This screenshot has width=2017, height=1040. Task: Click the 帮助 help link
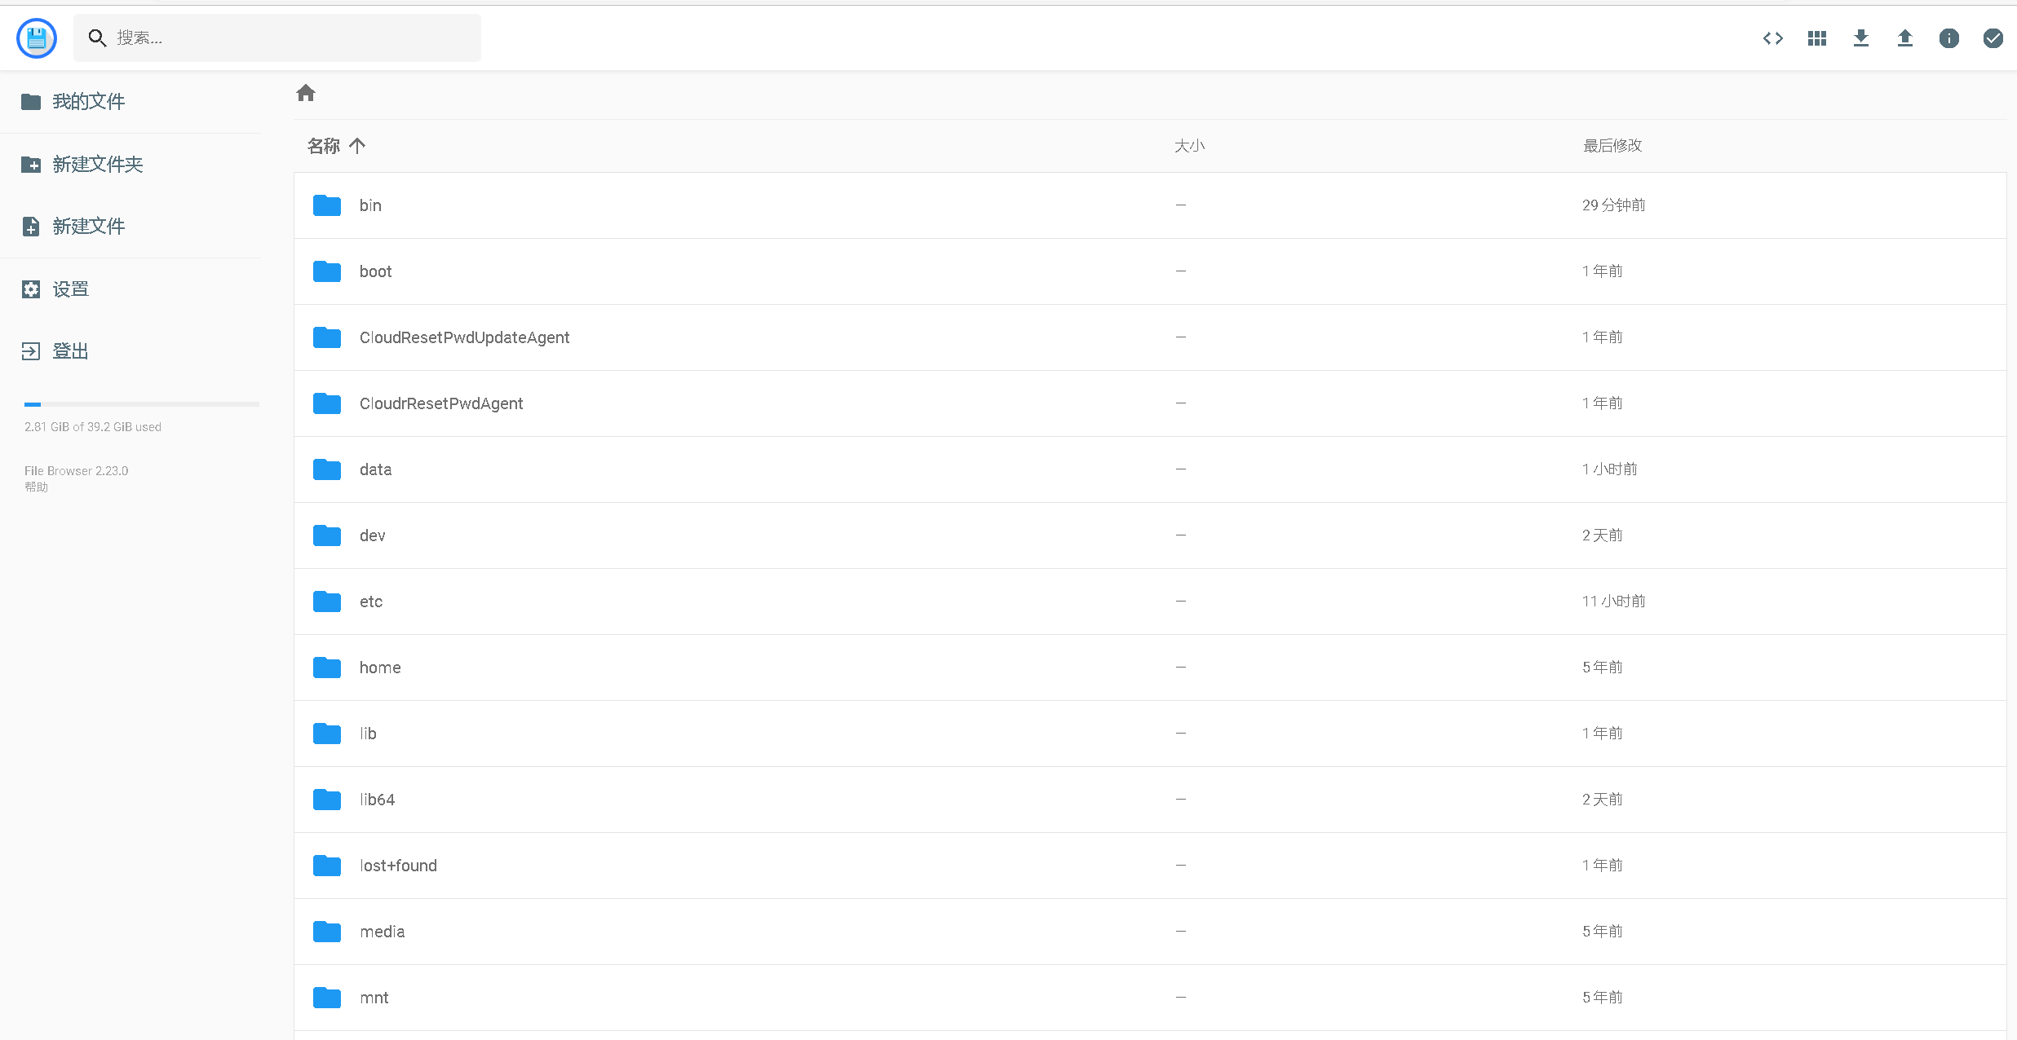coord(36,487)
